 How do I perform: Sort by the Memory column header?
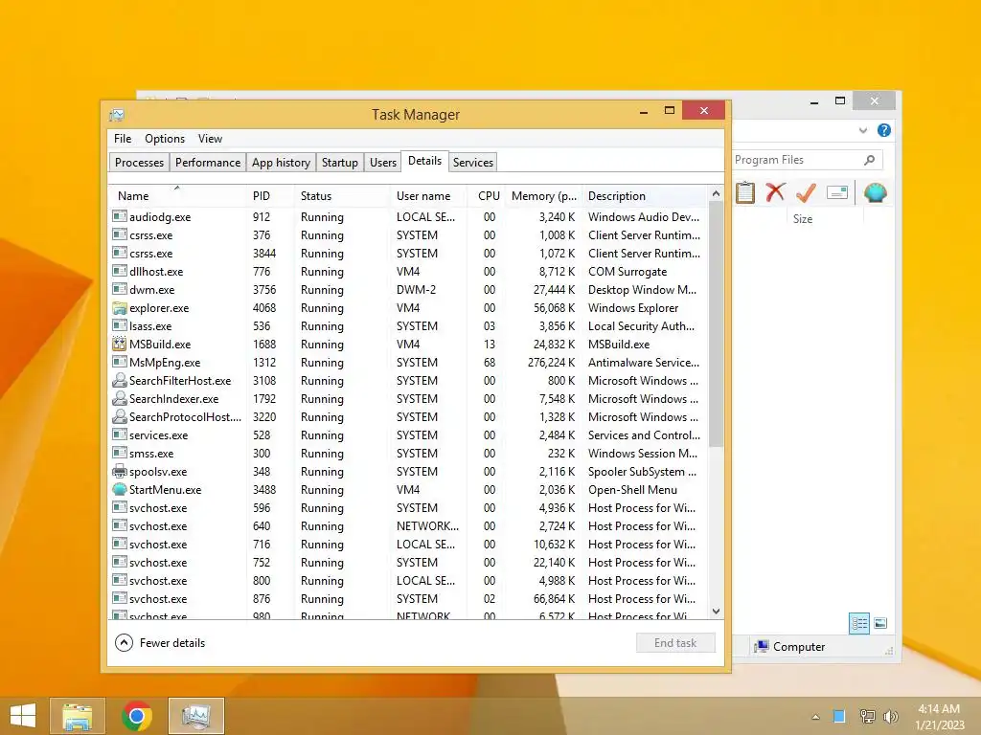(543, 195)
